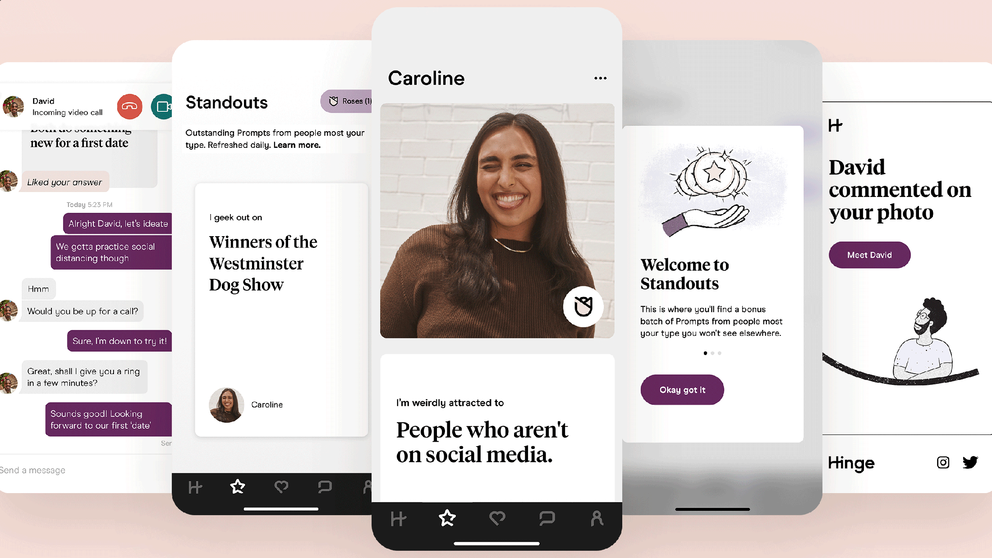Click the Okay got it button
Image resolution: width=992 pixels, height=558 pixels.
[x=682, y=389]
